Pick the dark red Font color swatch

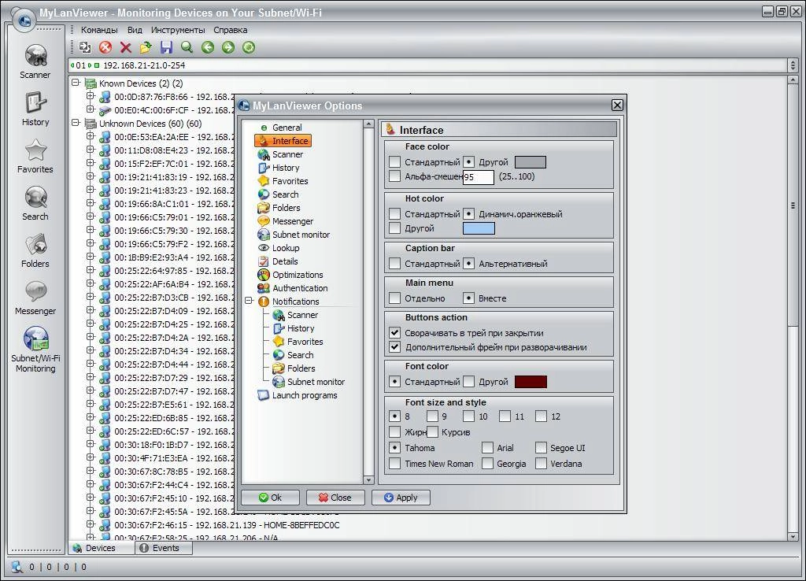(531, 382)
